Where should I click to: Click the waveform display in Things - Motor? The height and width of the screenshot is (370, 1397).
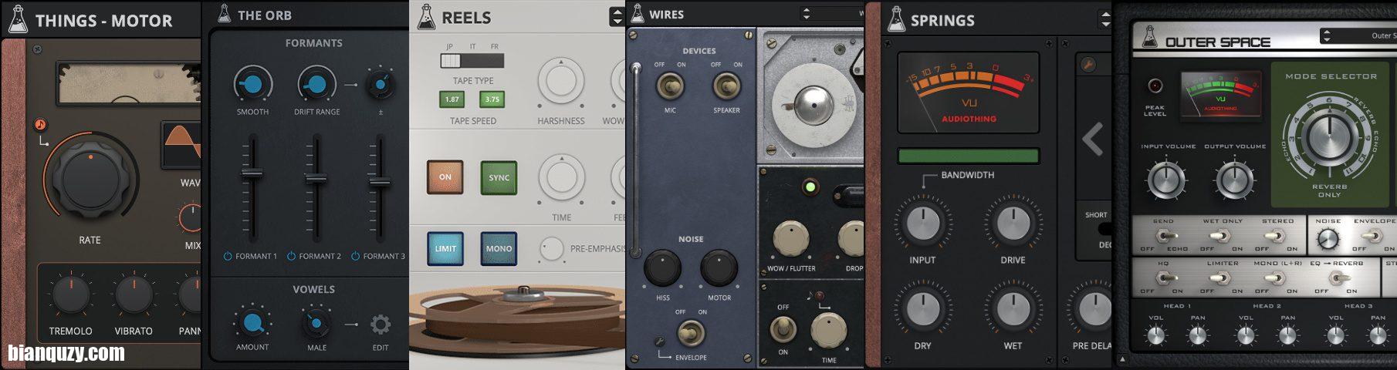pos(183,144)
